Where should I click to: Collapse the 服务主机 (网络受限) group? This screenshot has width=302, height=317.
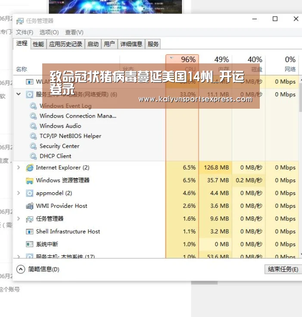point(19,94)
